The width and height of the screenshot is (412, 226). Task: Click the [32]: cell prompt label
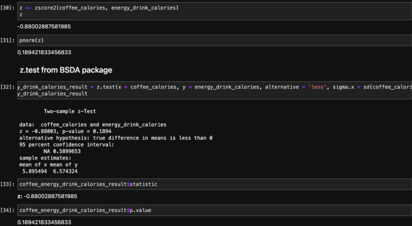pyautogui.click(x=8, y=87)
